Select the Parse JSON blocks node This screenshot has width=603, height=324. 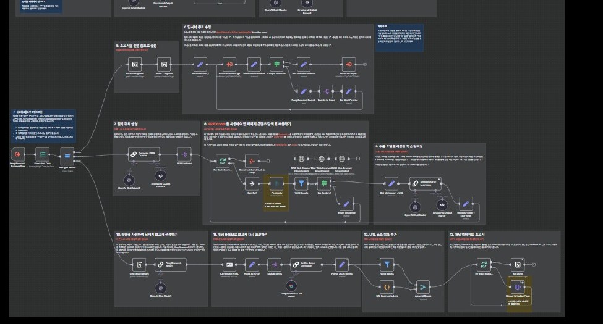pyautogui.click(x=341, y=265)
